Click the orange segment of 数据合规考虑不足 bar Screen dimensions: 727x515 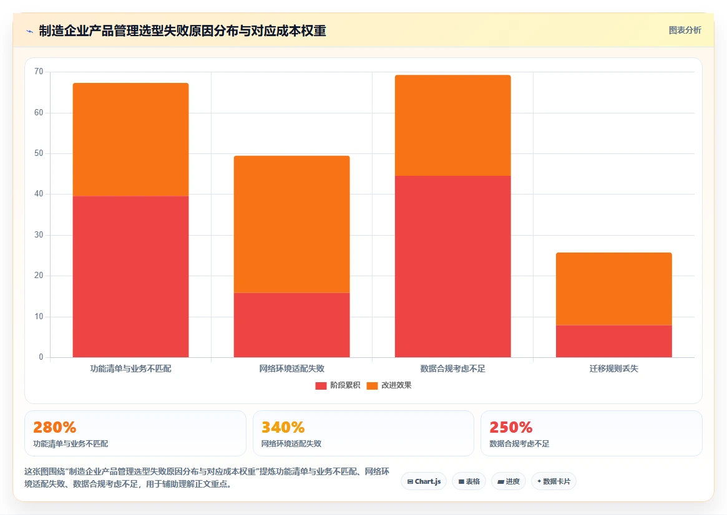pos(453,125)
